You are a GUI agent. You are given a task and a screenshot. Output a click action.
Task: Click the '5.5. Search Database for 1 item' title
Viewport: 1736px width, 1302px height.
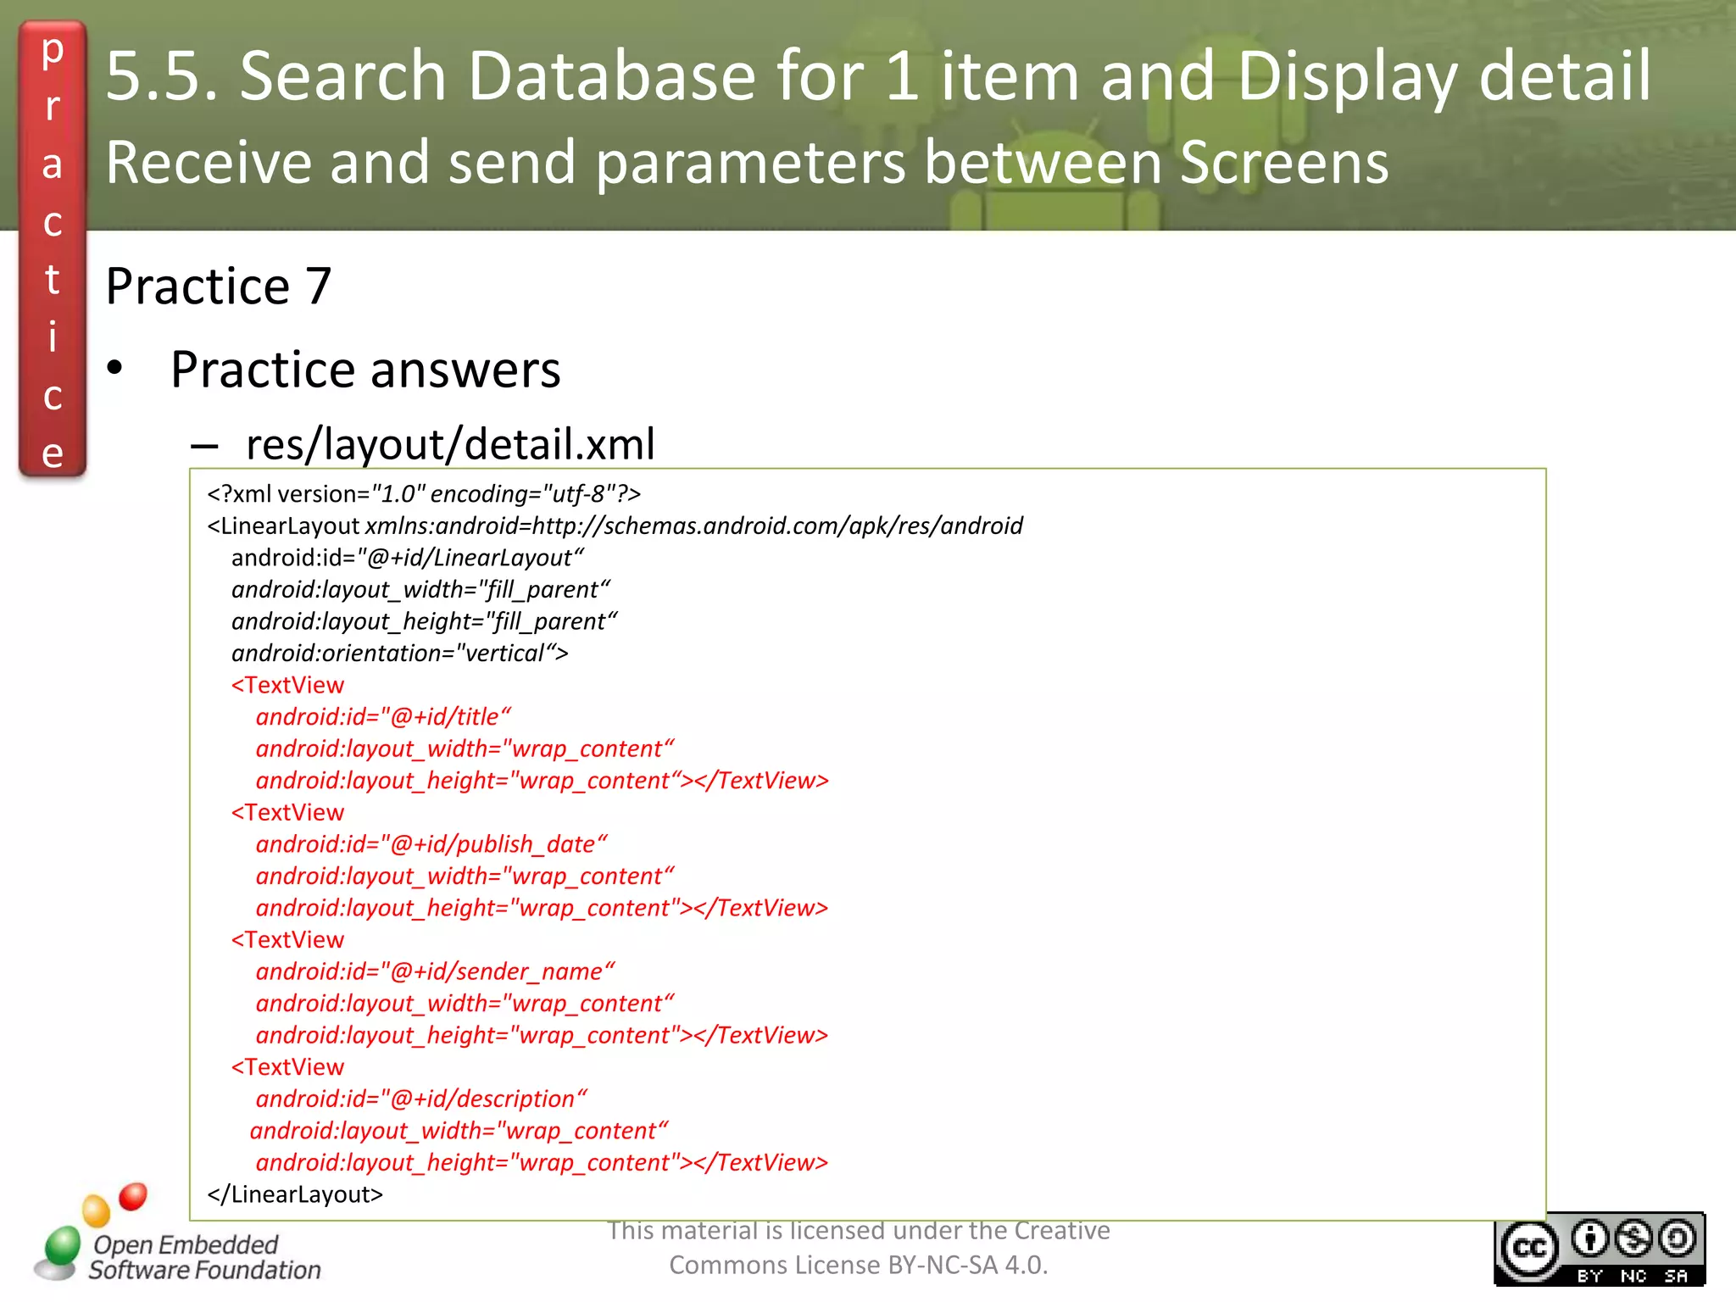coord(879,75)
